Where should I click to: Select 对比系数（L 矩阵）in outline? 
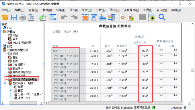[24, 83]
